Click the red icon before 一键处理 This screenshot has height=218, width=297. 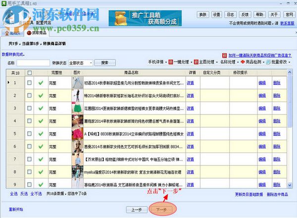coord(171,62)
